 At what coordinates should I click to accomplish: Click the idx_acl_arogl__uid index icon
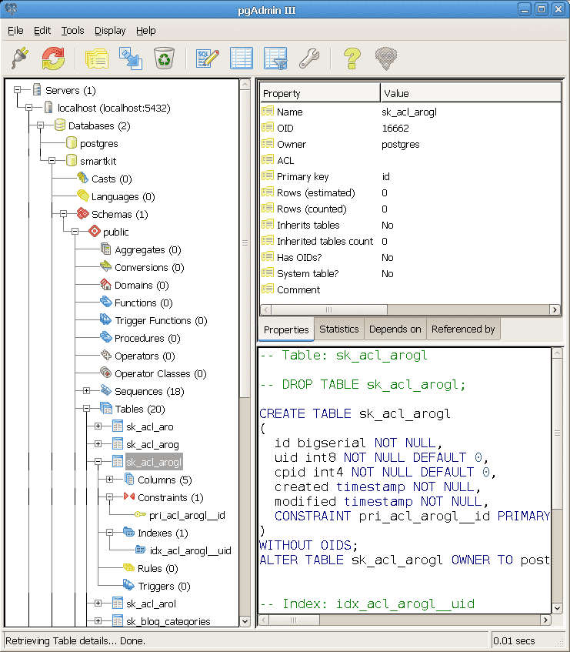[x=141, y=550]
